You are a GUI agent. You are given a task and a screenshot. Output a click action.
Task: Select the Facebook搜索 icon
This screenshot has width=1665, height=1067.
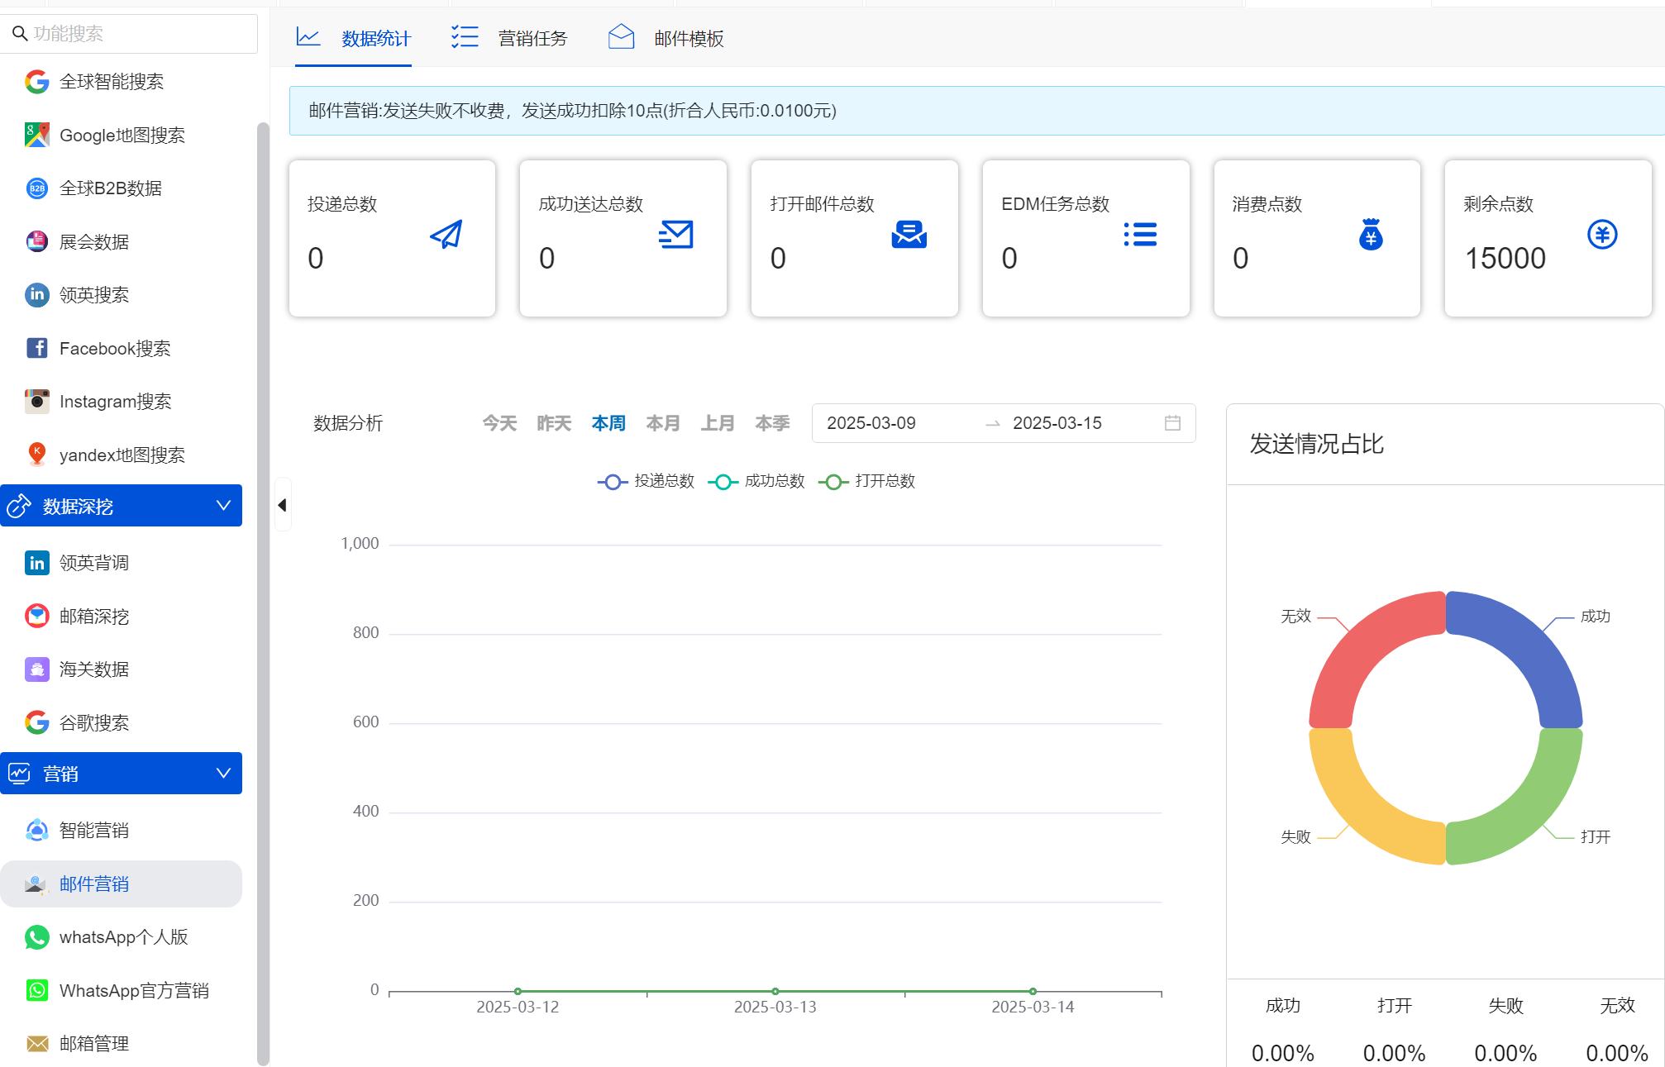coord(36,348)
